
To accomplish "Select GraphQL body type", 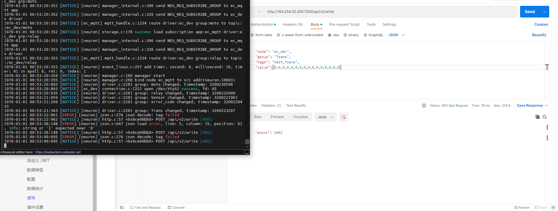I will (x=373, y=35).
